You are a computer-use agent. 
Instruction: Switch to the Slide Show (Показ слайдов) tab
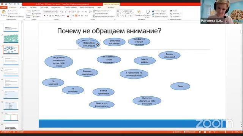coord(70,7)
